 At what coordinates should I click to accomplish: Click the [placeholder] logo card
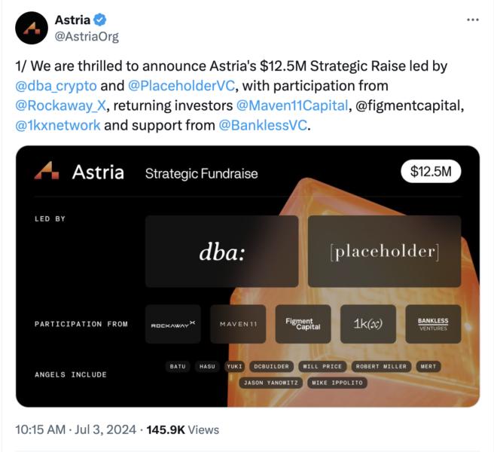(x=384, y=251)
